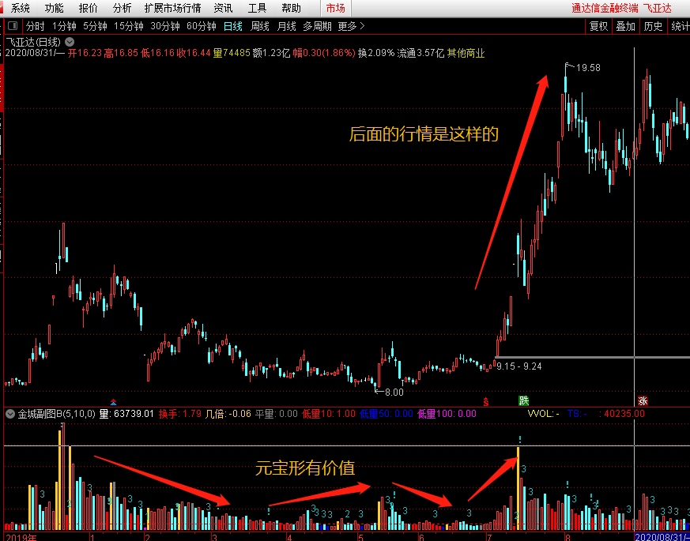
Task: Click the green 跌 marker icon
Action: click(x=523, y=400)
